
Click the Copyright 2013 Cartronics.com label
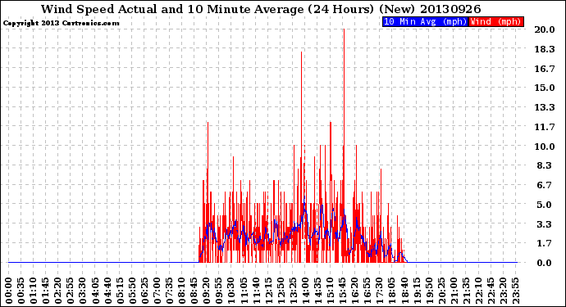(x=61, y=23)
